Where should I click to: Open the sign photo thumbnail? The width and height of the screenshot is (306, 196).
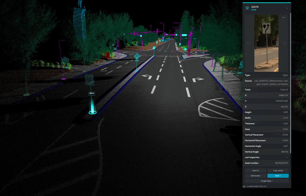coord(266,43)
